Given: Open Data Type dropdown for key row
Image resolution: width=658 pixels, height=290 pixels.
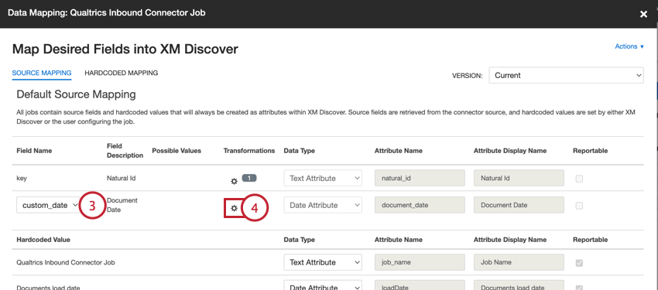Looking at the screenshot, I should coord(323,178).
